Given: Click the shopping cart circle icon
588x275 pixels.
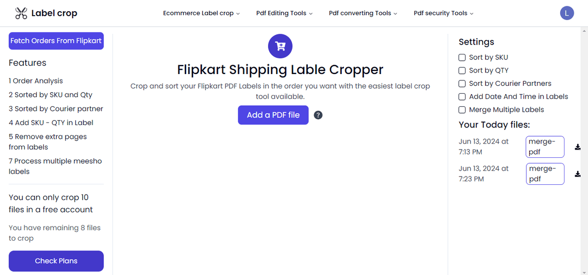Looking at the screenshot, I should point(280,47).
